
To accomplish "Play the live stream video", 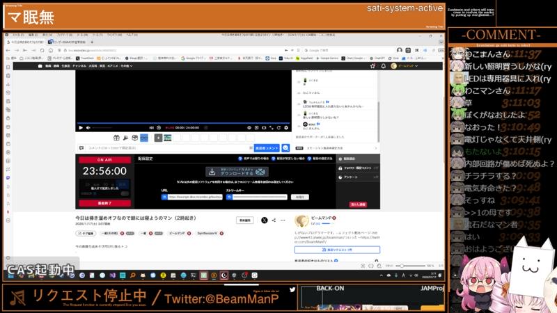I will (81, 128).
